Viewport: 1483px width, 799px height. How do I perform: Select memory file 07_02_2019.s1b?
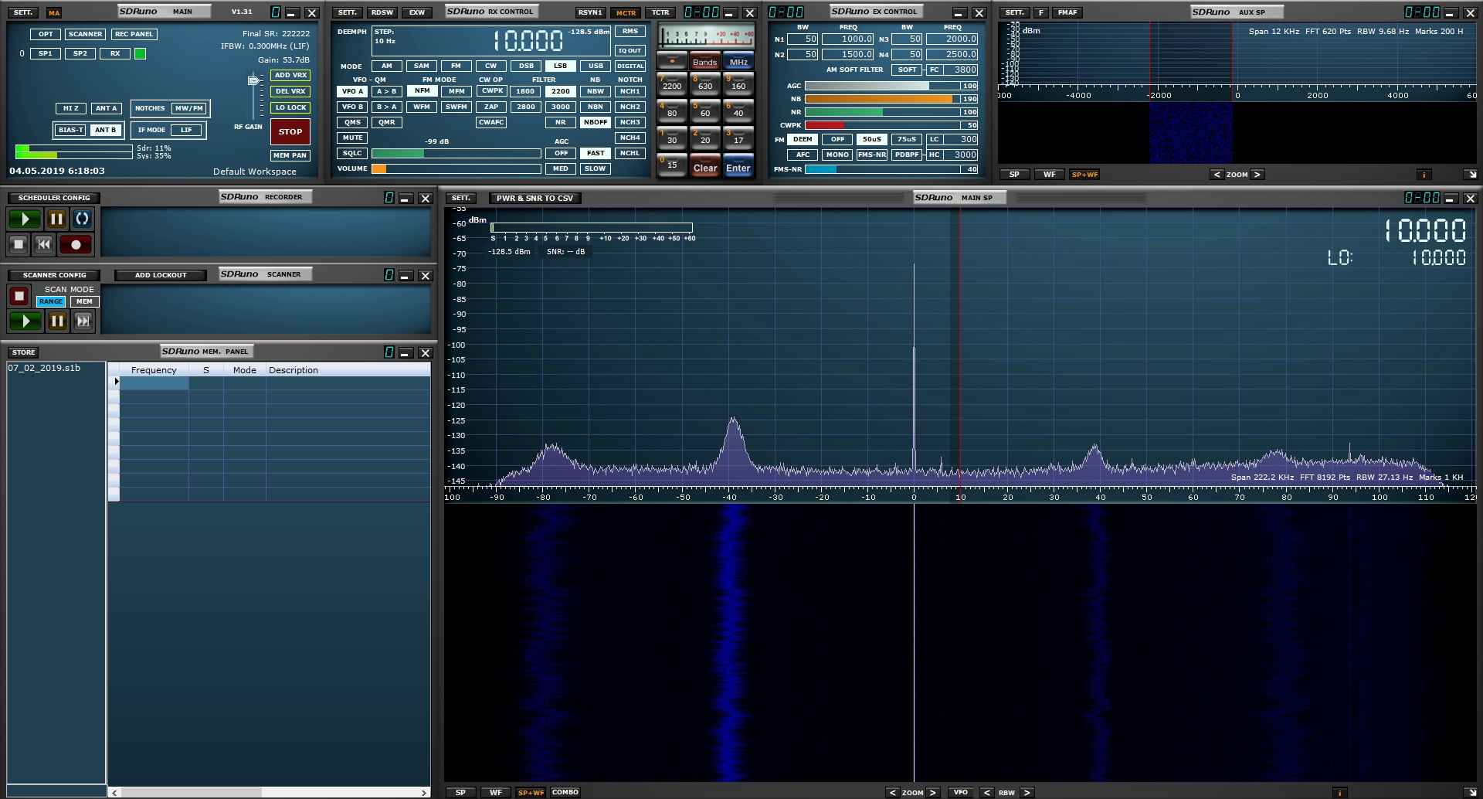(x=44, y=368)
